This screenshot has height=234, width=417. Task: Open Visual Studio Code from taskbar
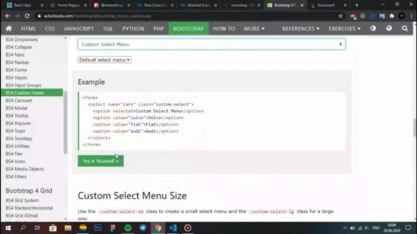click(173, 228)
